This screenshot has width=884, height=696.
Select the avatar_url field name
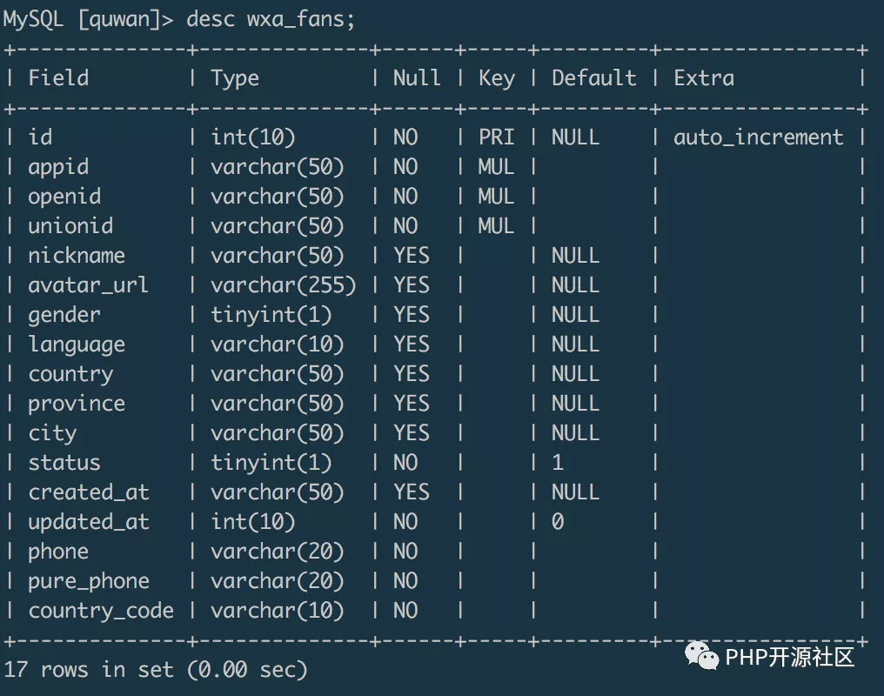click(x=88, y=285)
